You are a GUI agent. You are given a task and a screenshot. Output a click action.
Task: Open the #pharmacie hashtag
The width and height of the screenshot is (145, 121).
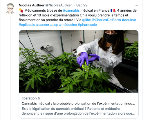87,25
